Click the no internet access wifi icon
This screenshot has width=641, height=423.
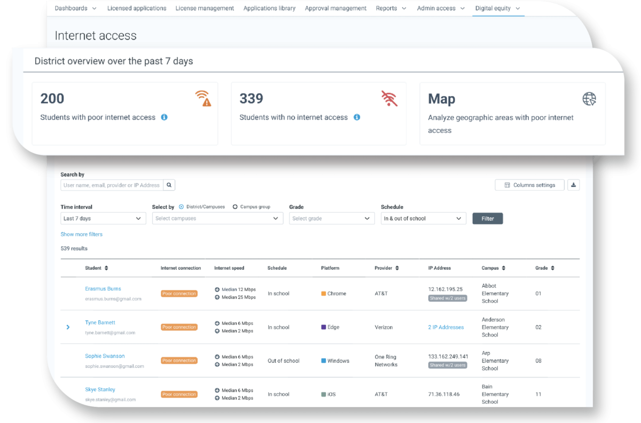389,99
